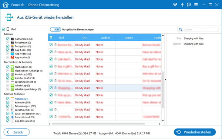Click the Zurück button
The height and width of the screenshot is (139, 222).
17,132
